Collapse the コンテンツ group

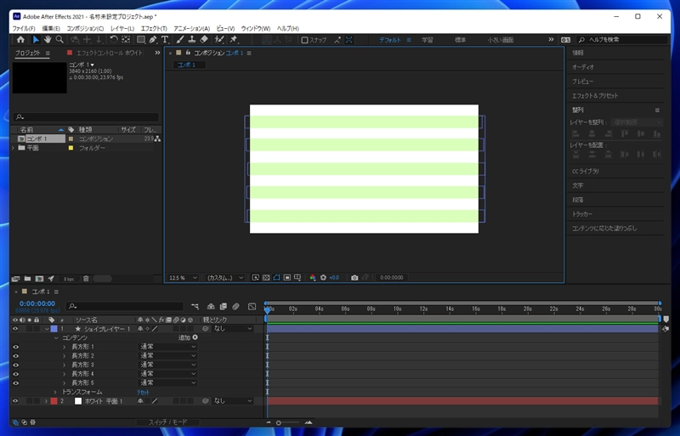click(x=56, y=337)
